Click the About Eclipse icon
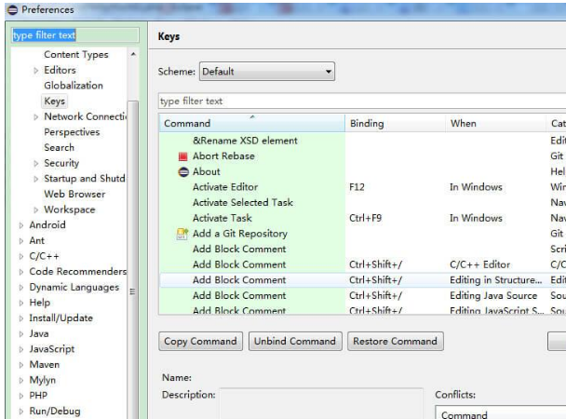The height and width of the screenshot is (419, 566). (x=183, y=171)
